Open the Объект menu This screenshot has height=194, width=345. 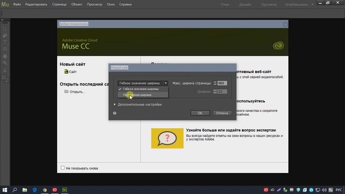[77, 4]
